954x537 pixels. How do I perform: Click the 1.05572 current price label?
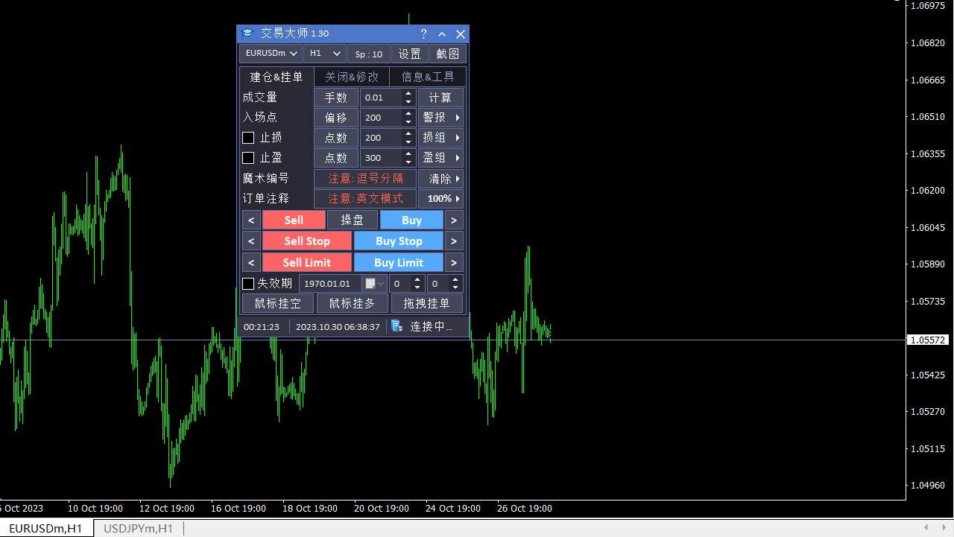click(926, 340)
